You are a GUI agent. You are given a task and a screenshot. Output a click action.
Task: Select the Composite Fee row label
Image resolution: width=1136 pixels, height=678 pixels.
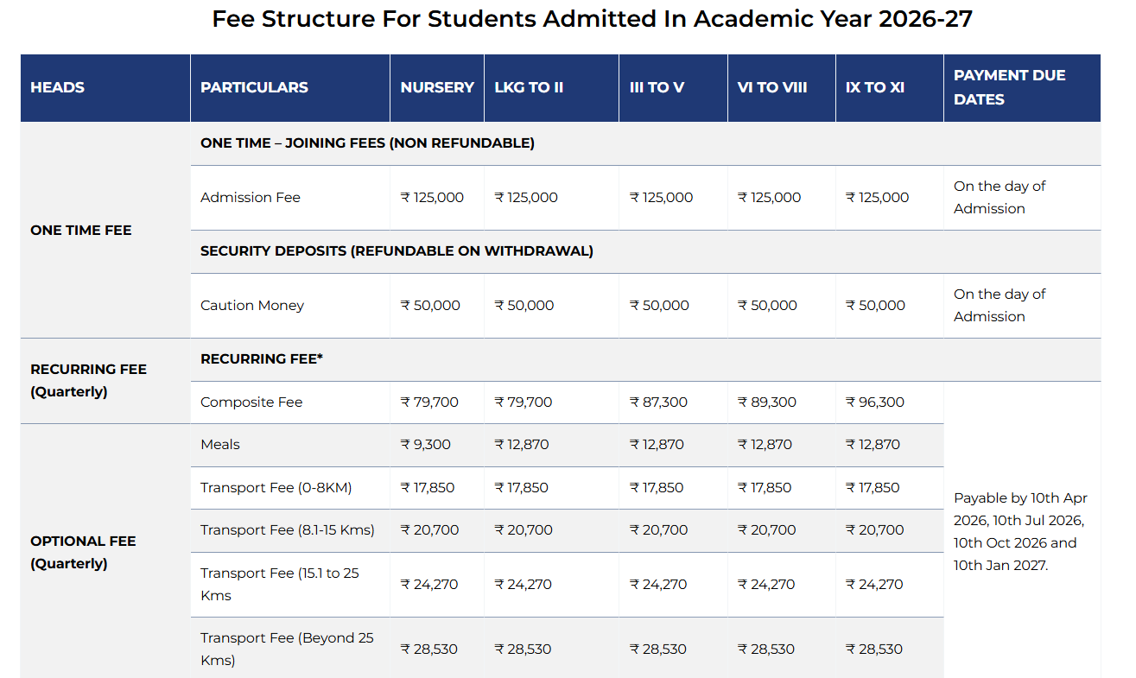point(252,402)
